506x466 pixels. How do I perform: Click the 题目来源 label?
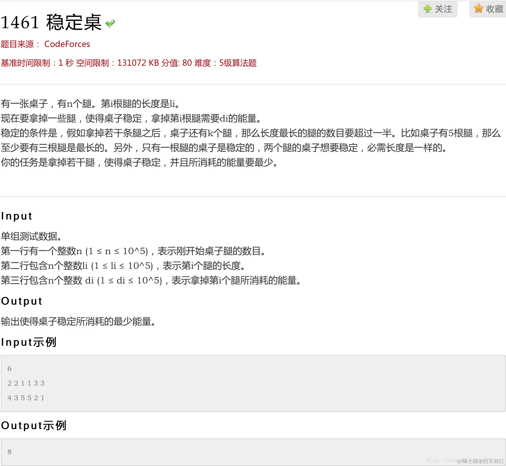[17, 44]
